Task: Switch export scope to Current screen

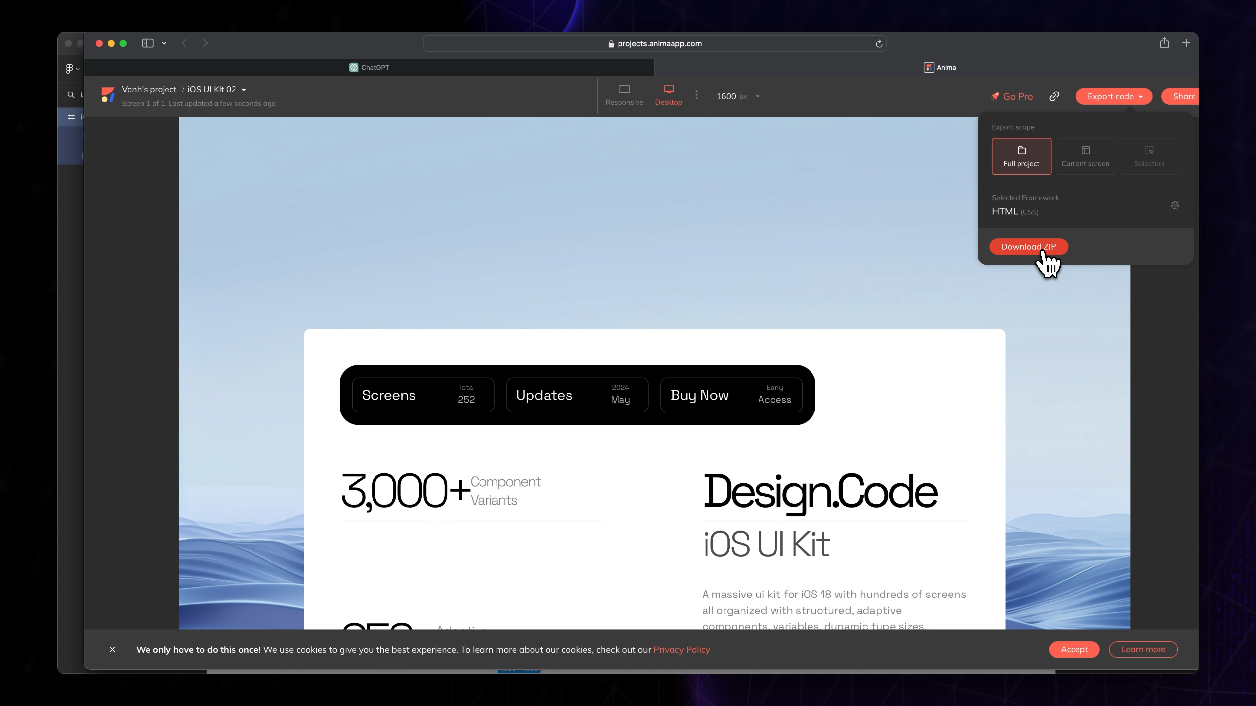Action: coord(1085,156)
